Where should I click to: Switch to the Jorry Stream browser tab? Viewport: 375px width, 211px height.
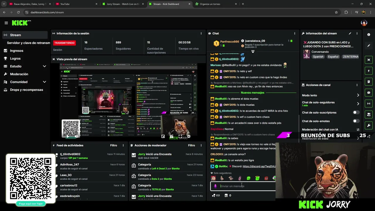coord(123,4)
